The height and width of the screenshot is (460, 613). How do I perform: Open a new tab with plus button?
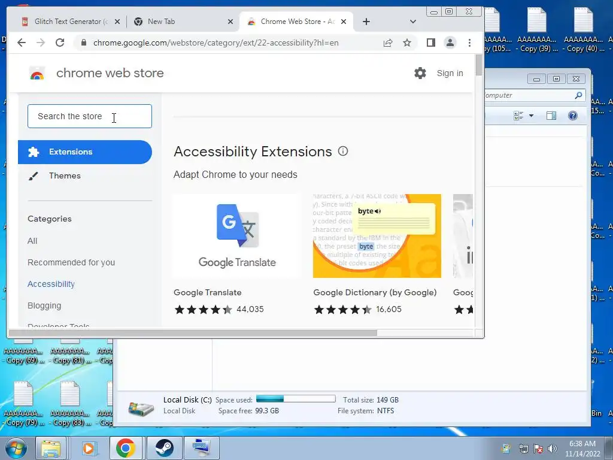pos(366,22)
